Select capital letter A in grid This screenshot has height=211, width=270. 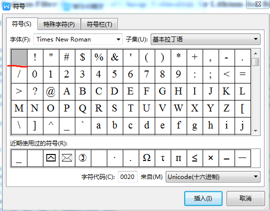tap(67, 91)
